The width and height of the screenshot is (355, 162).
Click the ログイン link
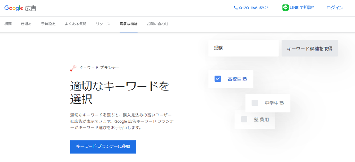point(335,8)
